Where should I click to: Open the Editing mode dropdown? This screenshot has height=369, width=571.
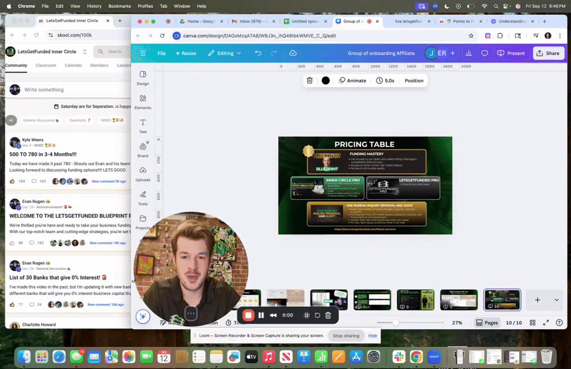tap(224, 53)
